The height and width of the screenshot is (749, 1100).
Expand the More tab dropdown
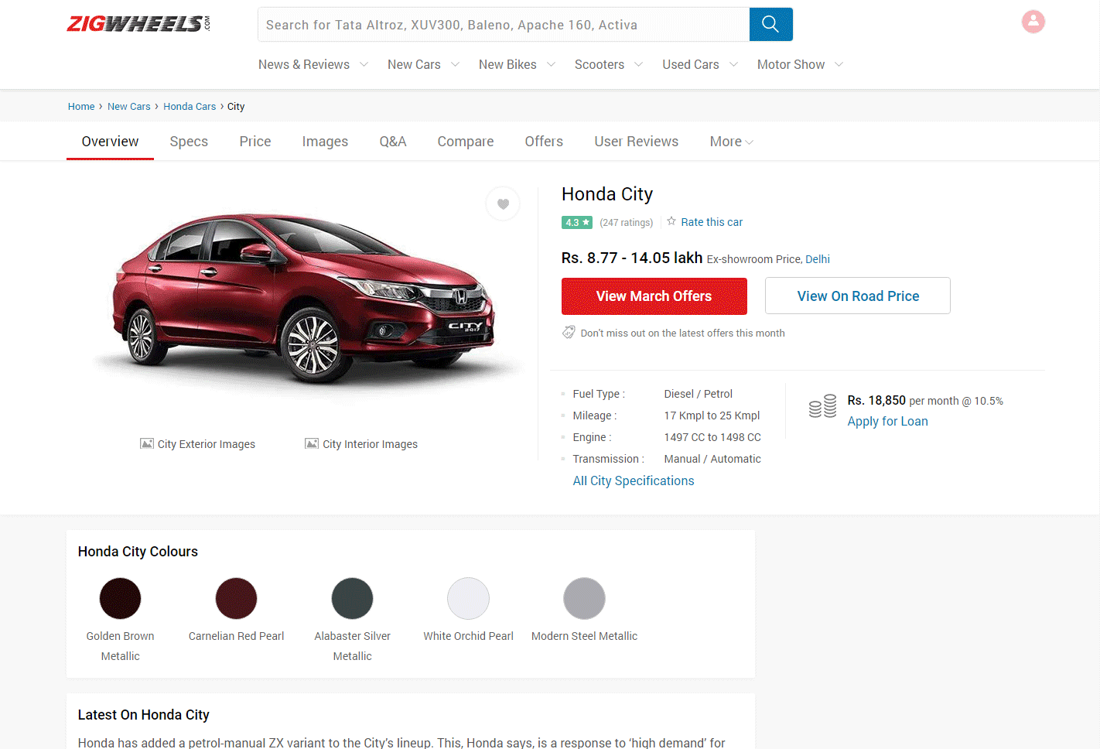pos(732,142)
